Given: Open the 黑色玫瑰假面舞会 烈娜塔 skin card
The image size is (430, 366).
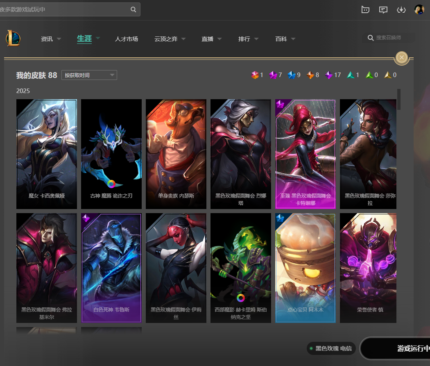Looking at the screenshot, I should 241,154.
